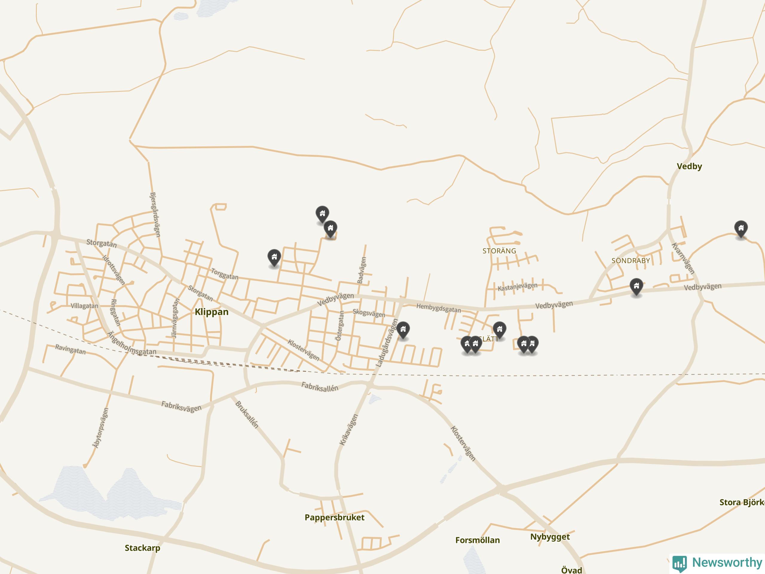This screenshot has width=765, height=574.
Task: Click the Fabriksallén street label
Action: [319, 387]
